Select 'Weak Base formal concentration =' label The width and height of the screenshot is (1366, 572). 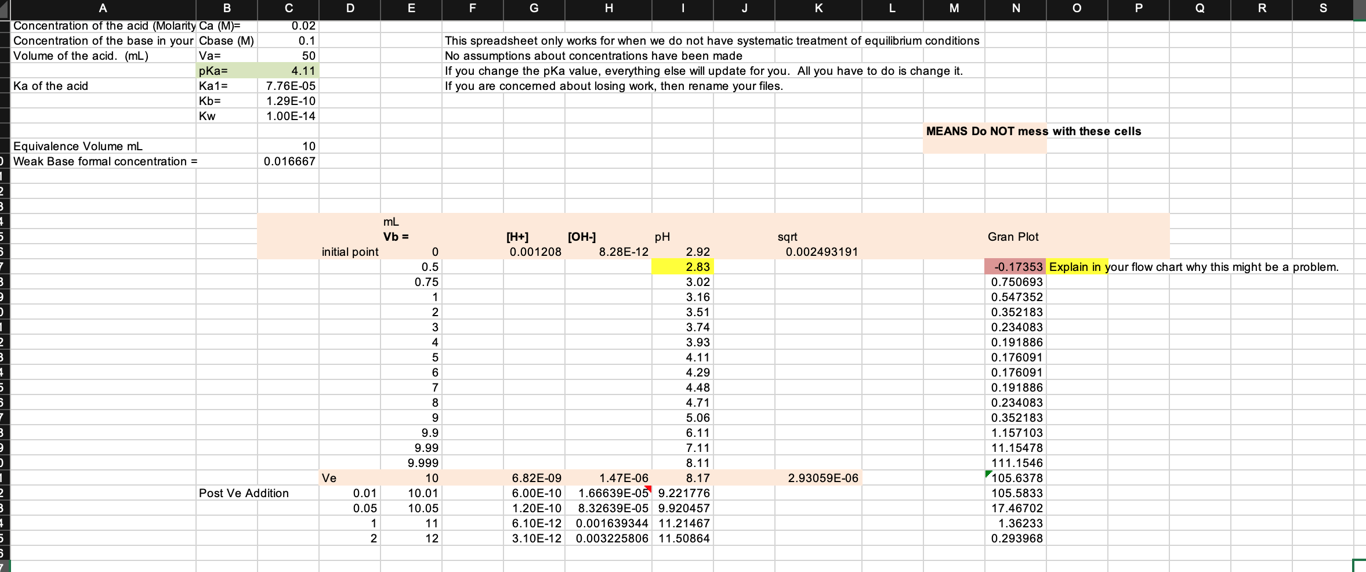click(x=105, y=161)
